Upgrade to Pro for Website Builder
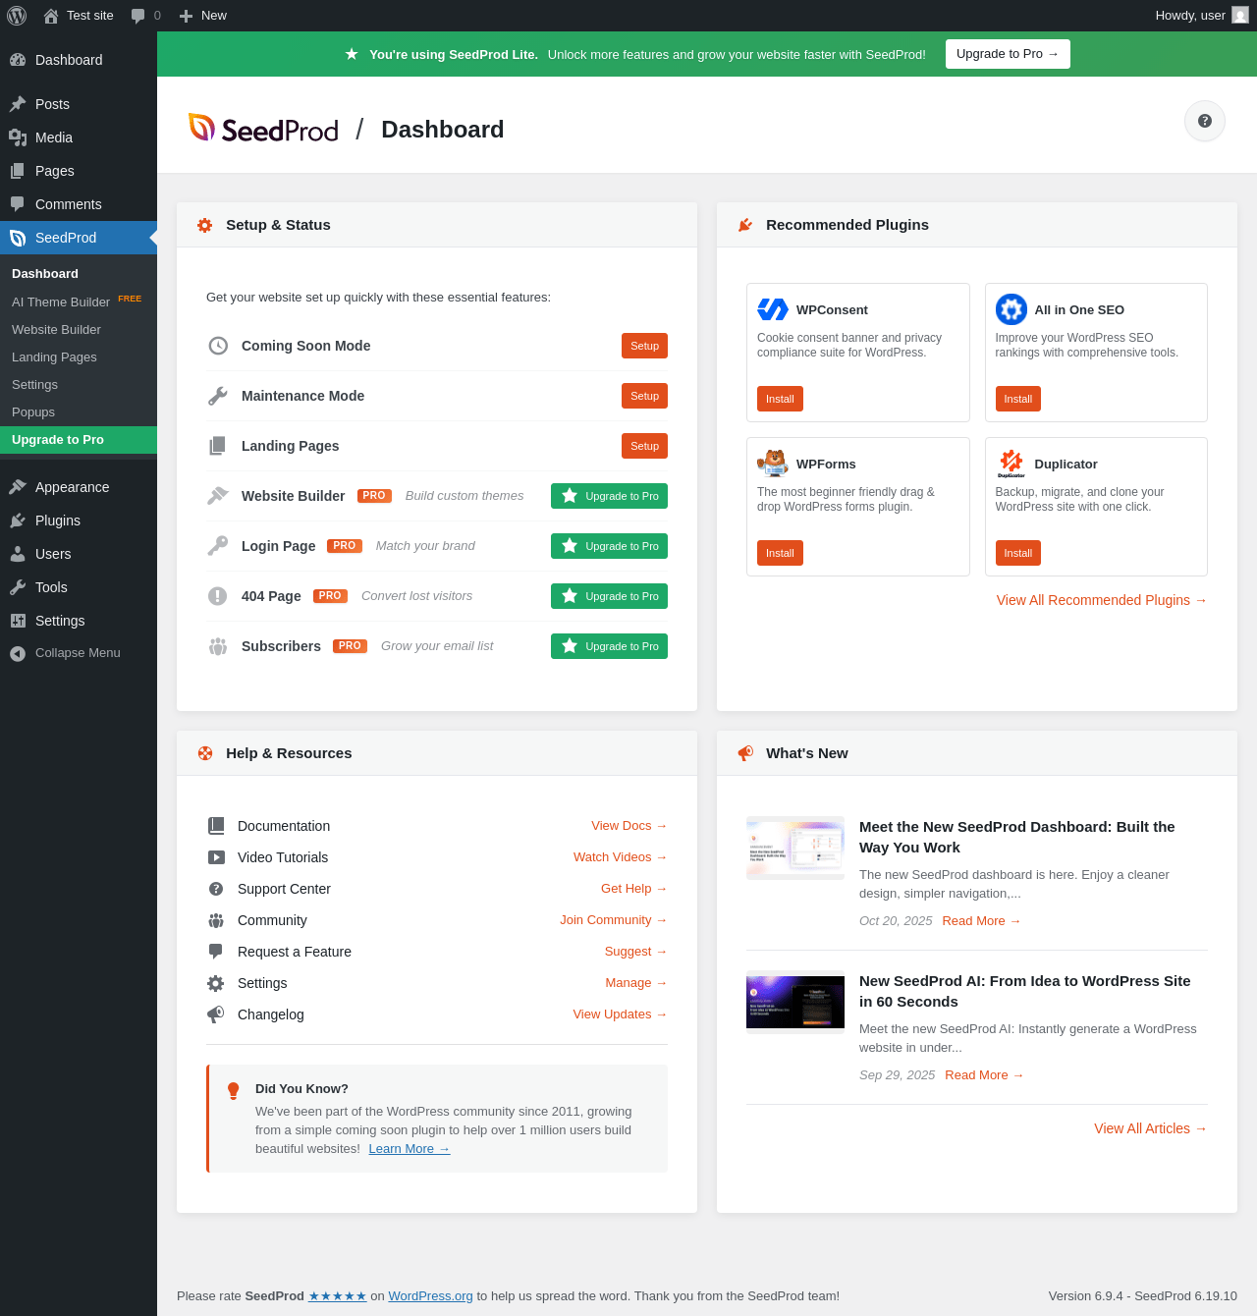Image resolution: width=1257 pixels, height=1316 pixels. coord(609,496)
